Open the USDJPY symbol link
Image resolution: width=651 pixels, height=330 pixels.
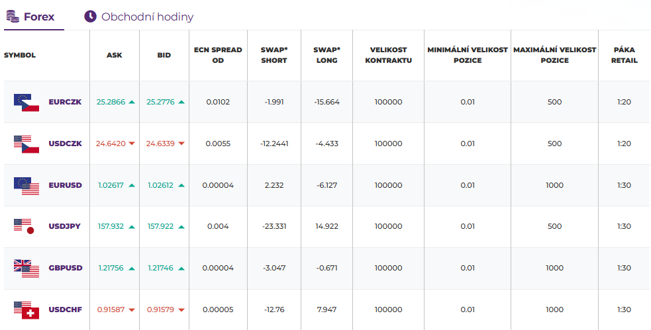point(65,226)
